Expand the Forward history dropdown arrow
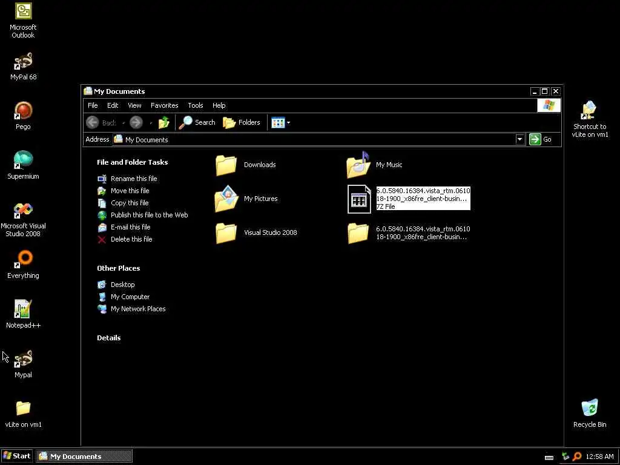 pos(151,123)
